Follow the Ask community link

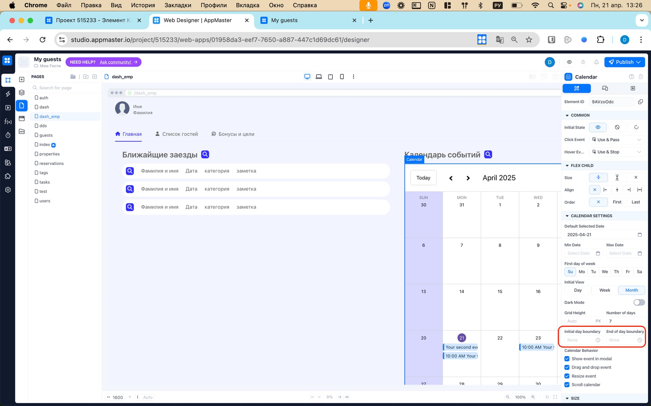coord(115,62)
